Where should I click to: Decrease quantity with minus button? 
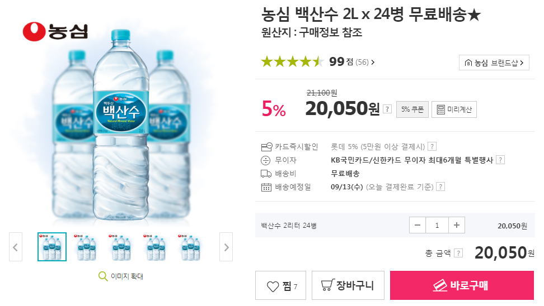(x=418, y=226)
